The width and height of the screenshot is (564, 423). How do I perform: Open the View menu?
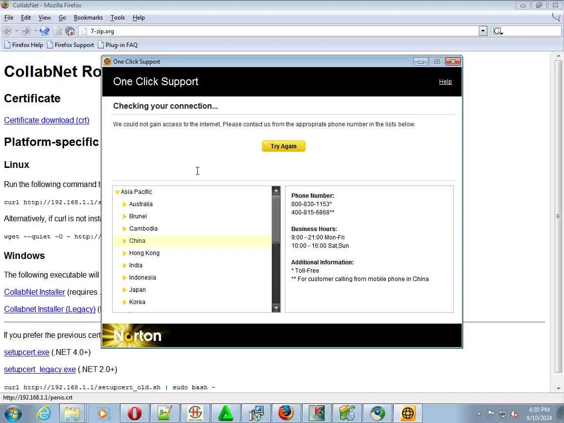click(45, 18)
